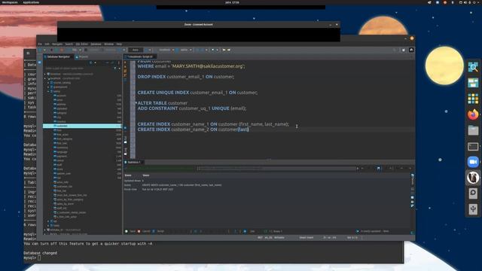Open the SQL Editor menu

82,44
